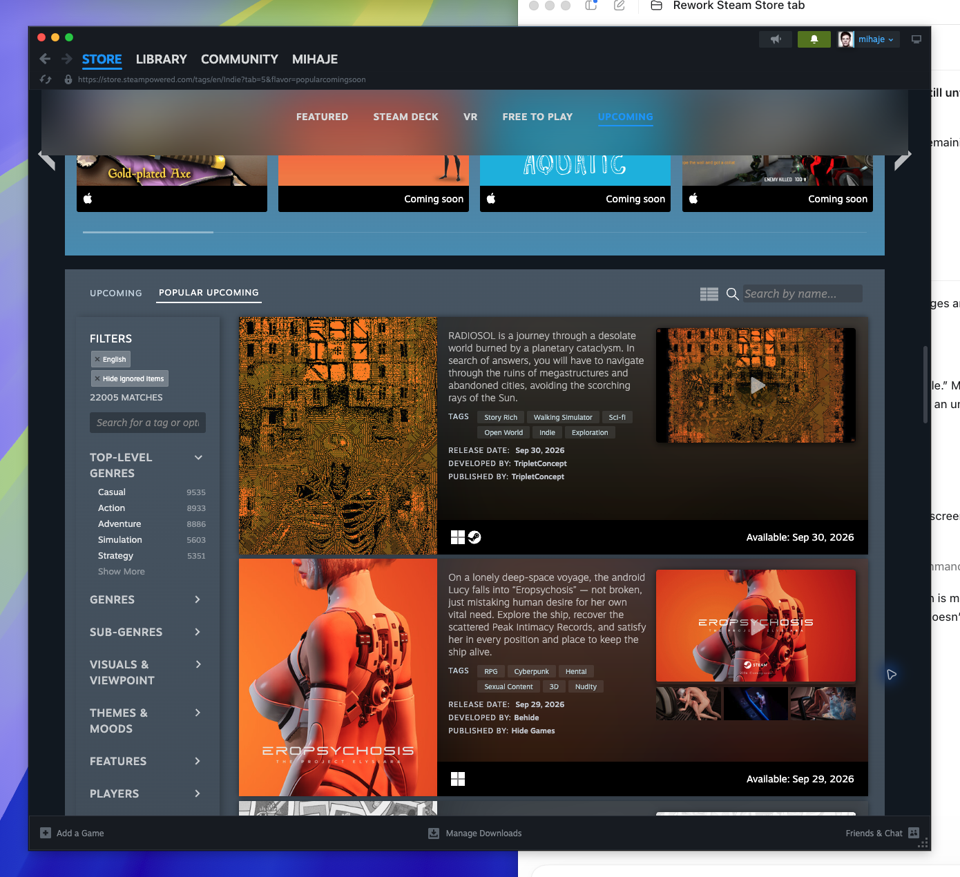Click the Cyberpunk tag

coord(532,671)
